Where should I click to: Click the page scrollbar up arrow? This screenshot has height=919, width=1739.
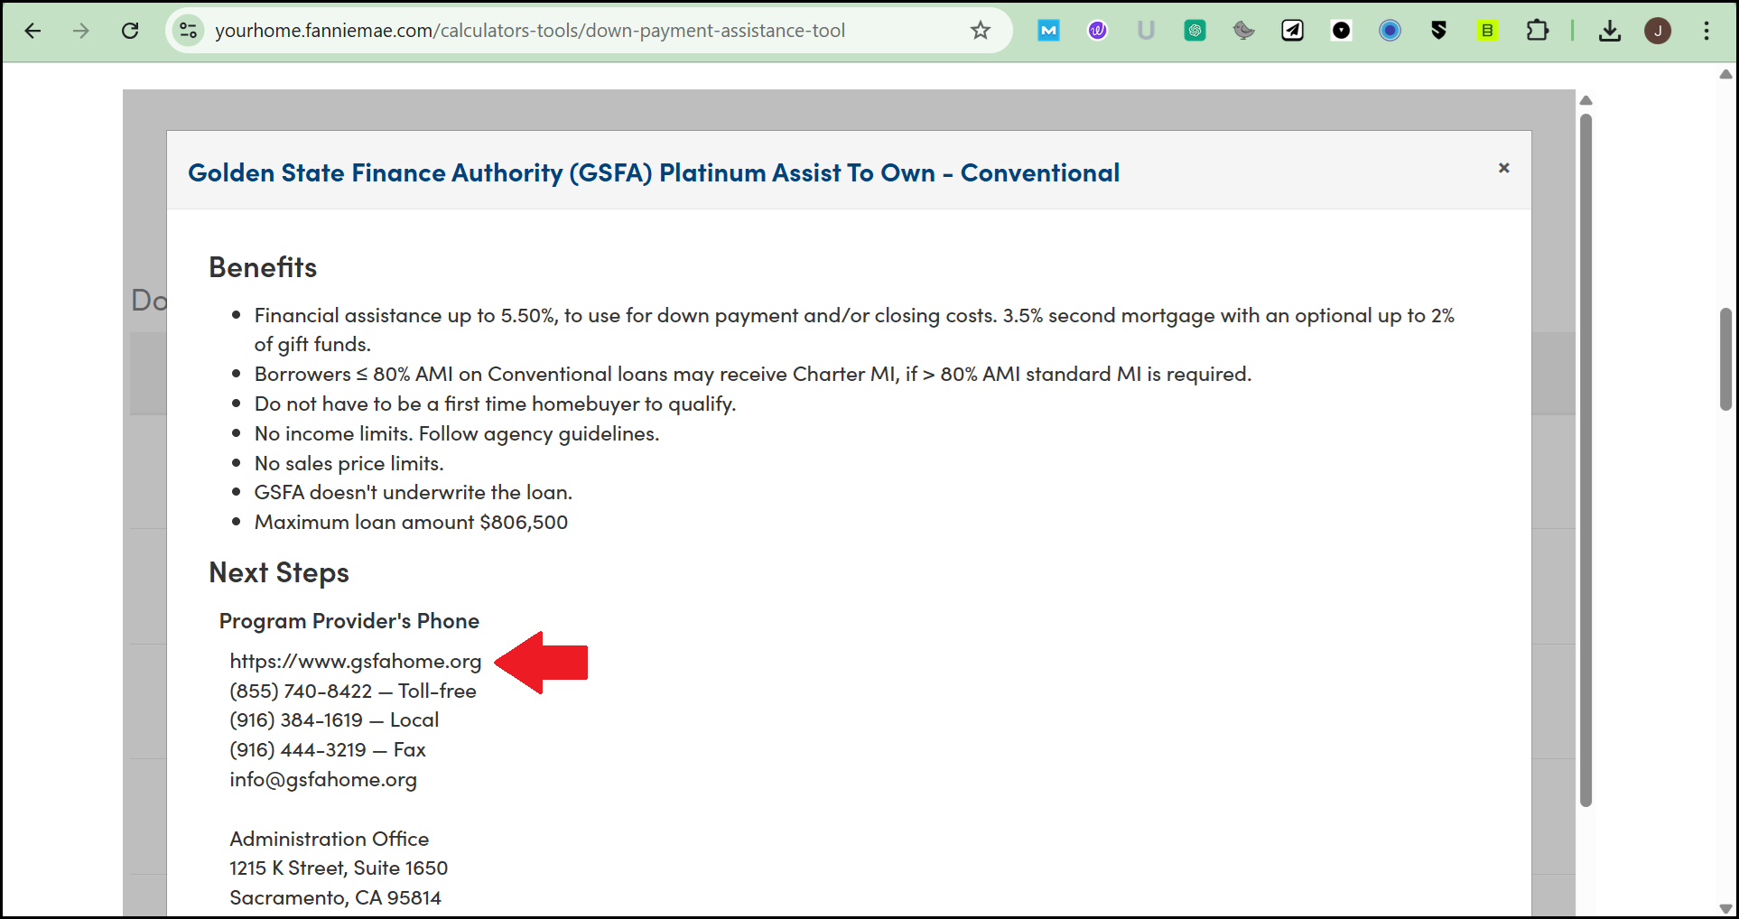coord(1725,74)
